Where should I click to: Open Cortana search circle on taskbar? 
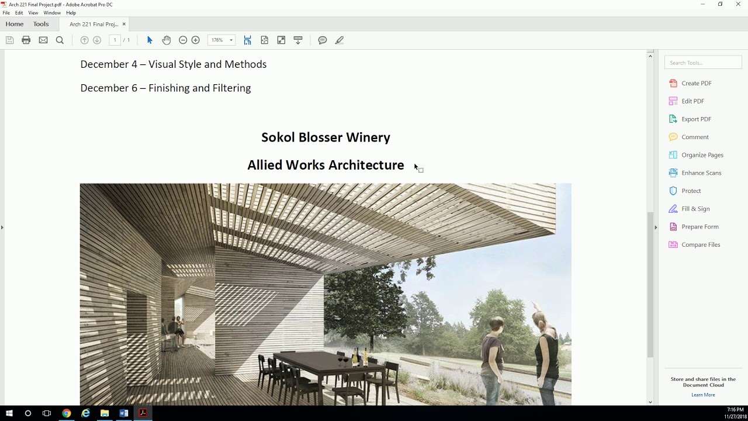(x=27, y=413)
